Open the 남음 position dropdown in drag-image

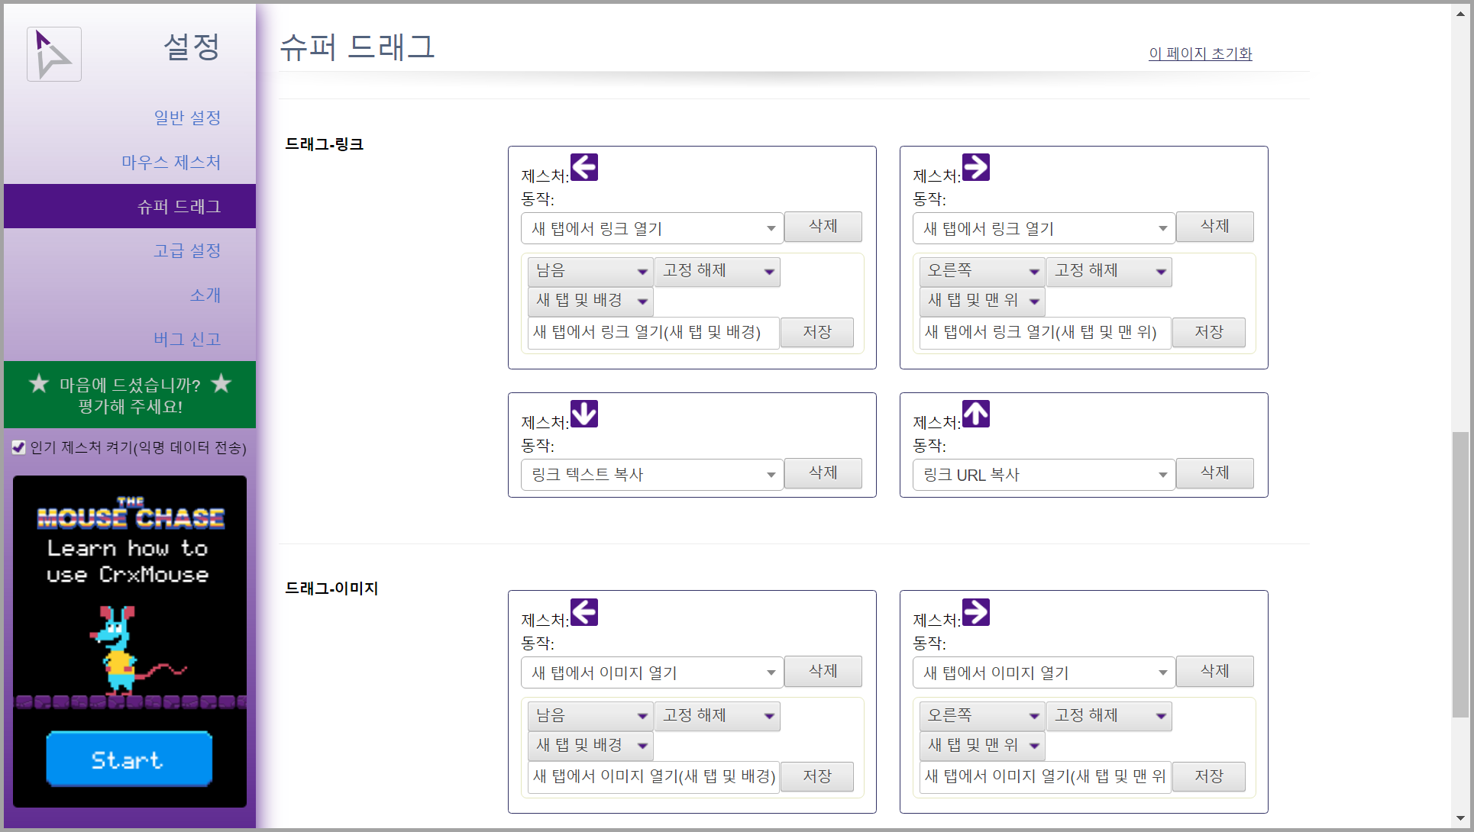tap(590, 716)
